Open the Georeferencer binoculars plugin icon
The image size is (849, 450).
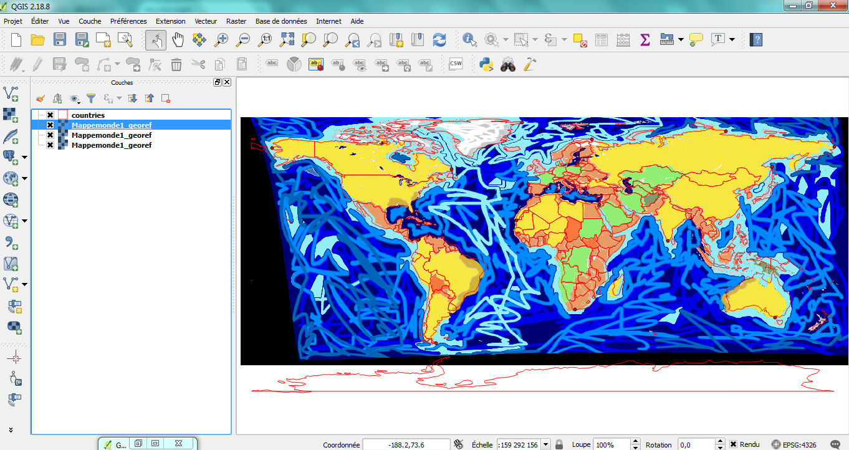coord(508,64)
